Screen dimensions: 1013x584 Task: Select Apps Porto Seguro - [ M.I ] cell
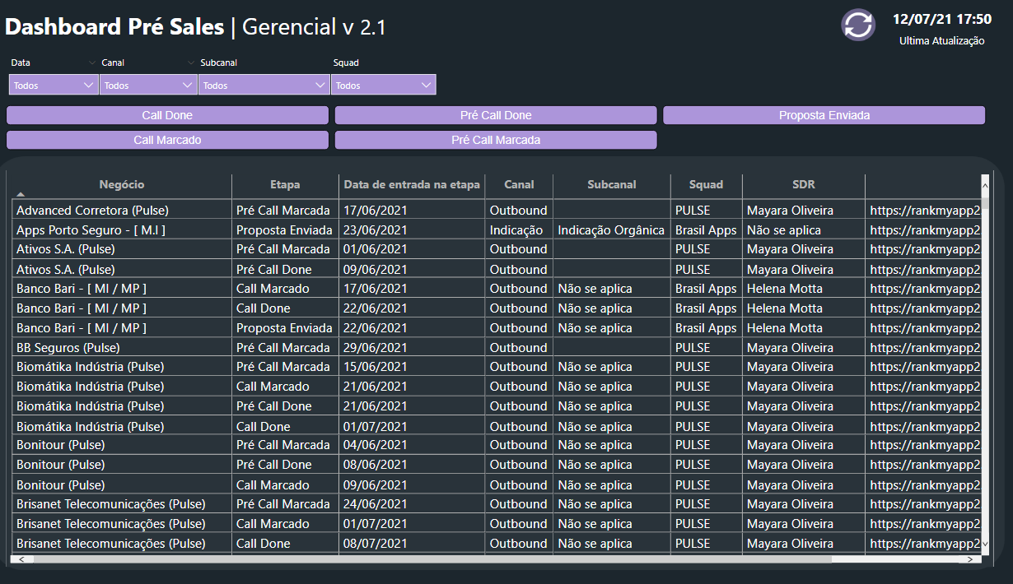pos(91,230)
